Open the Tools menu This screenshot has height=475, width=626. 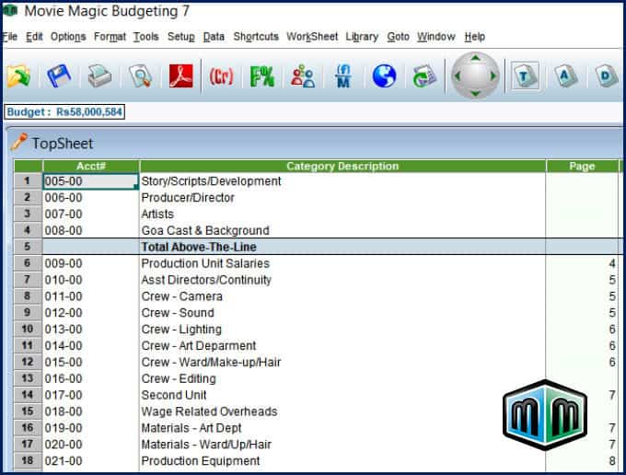[x=146, y=37]
